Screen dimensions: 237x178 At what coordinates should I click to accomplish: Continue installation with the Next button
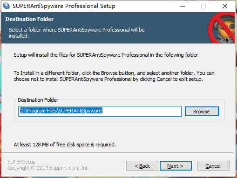[176, 166]
